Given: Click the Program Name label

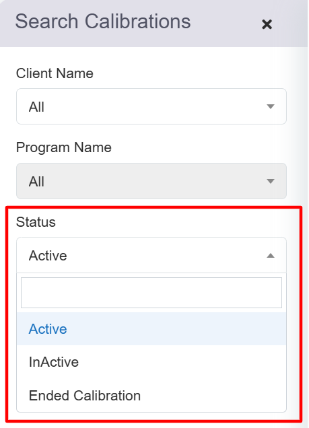Looking at the screenshot, I should (x=64, y=147).
